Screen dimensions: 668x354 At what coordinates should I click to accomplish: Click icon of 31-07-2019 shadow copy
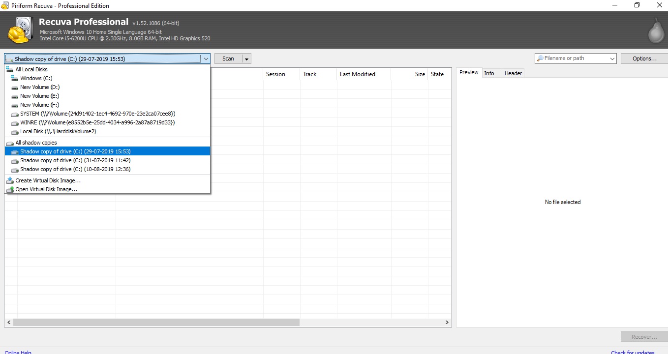[14, 161]
